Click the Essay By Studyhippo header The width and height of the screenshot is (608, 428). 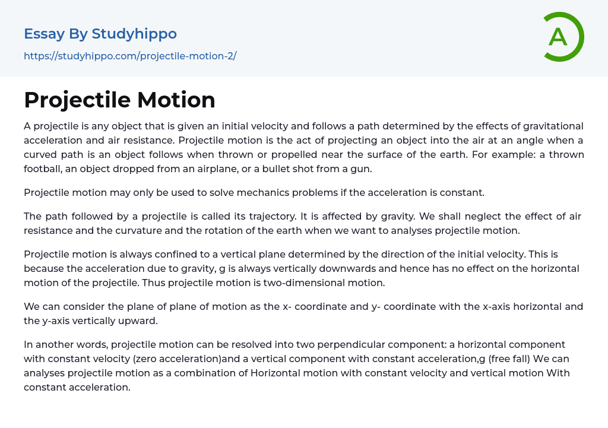pos(100,34)
